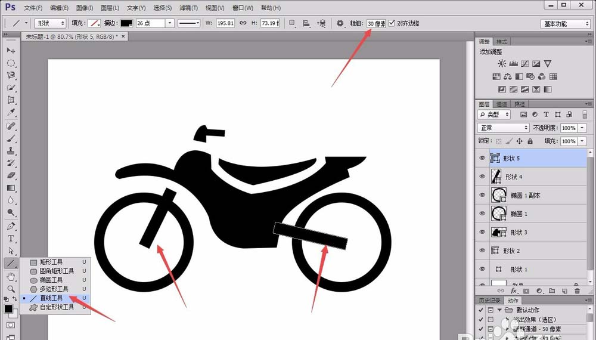Hide the 形状 4 layer
The height and width of the screenshot is (340, 596).
click(482, 177)
